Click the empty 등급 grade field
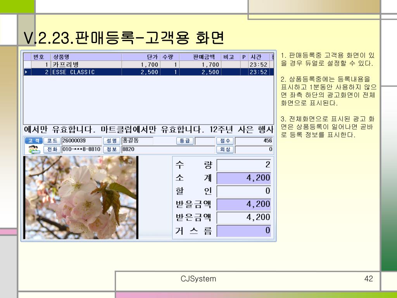The height and width of the screenshot is (298, 397). (x=205, y=141)
